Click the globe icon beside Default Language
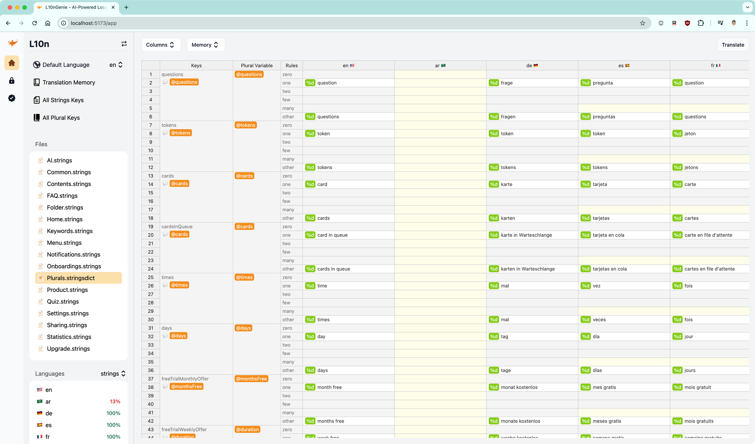This screenshot has height=444, width=755. pyautogui.click(x=36, y=65)
